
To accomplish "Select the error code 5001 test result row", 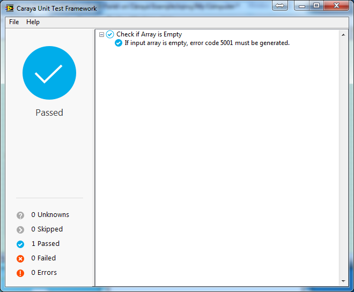I will tap(207, 43).
